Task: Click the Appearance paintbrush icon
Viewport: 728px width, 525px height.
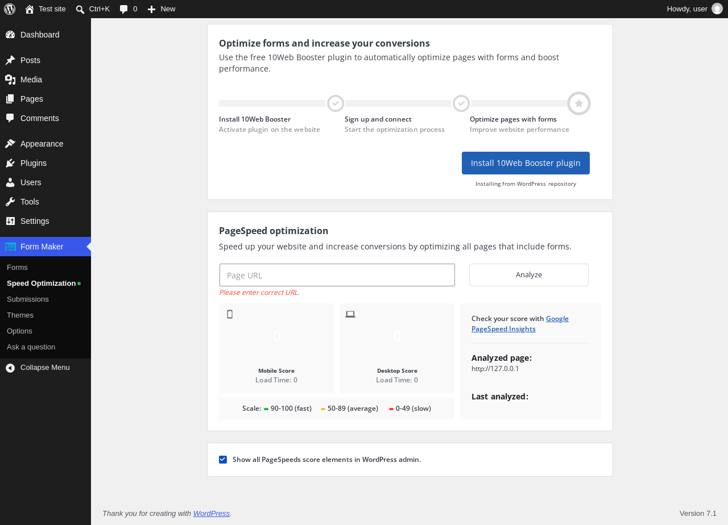Action: pos(10,144)
